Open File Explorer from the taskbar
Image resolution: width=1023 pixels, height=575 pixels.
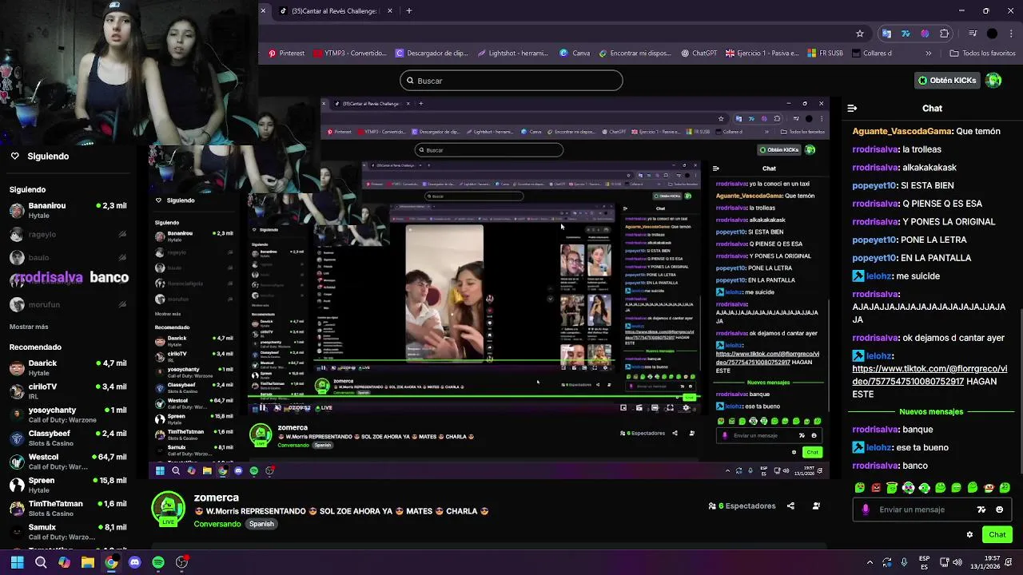tap(88, 562)
